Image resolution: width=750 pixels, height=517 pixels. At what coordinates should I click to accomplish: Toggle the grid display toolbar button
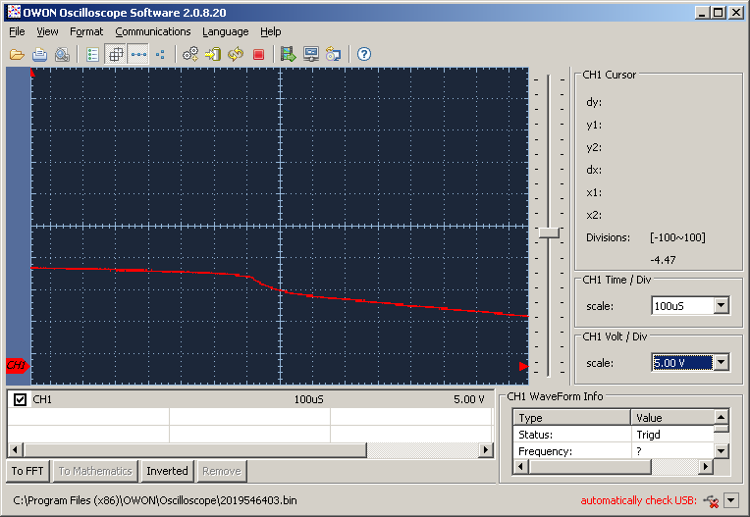115,55
